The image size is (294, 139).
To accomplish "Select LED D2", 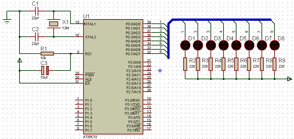I will click(x=198, y=45).
